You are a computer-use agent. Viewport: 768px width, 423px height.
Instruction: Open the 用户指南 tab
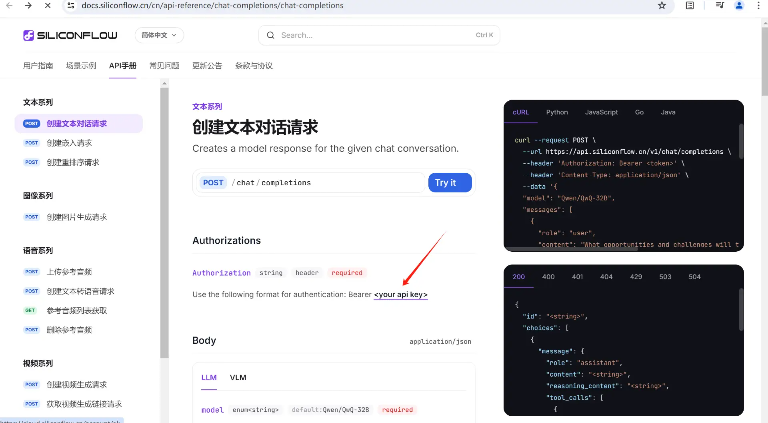[x=38, y=66]
